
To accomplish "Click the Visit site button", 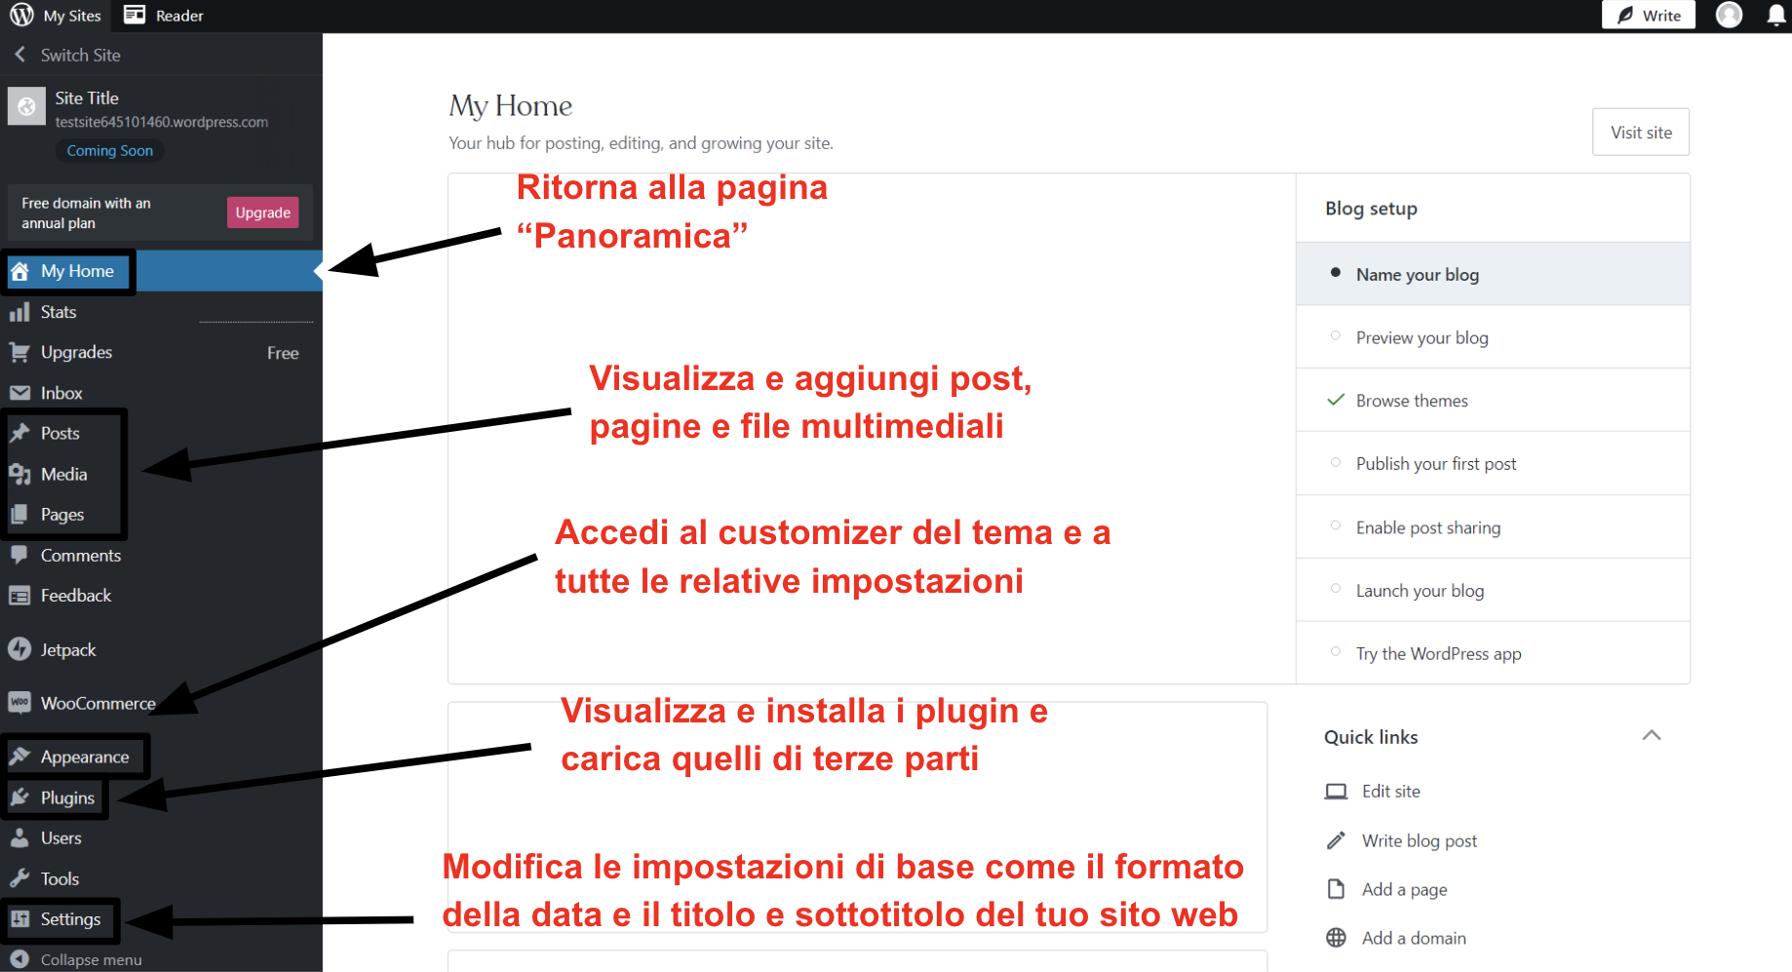I will point(1641,132).
